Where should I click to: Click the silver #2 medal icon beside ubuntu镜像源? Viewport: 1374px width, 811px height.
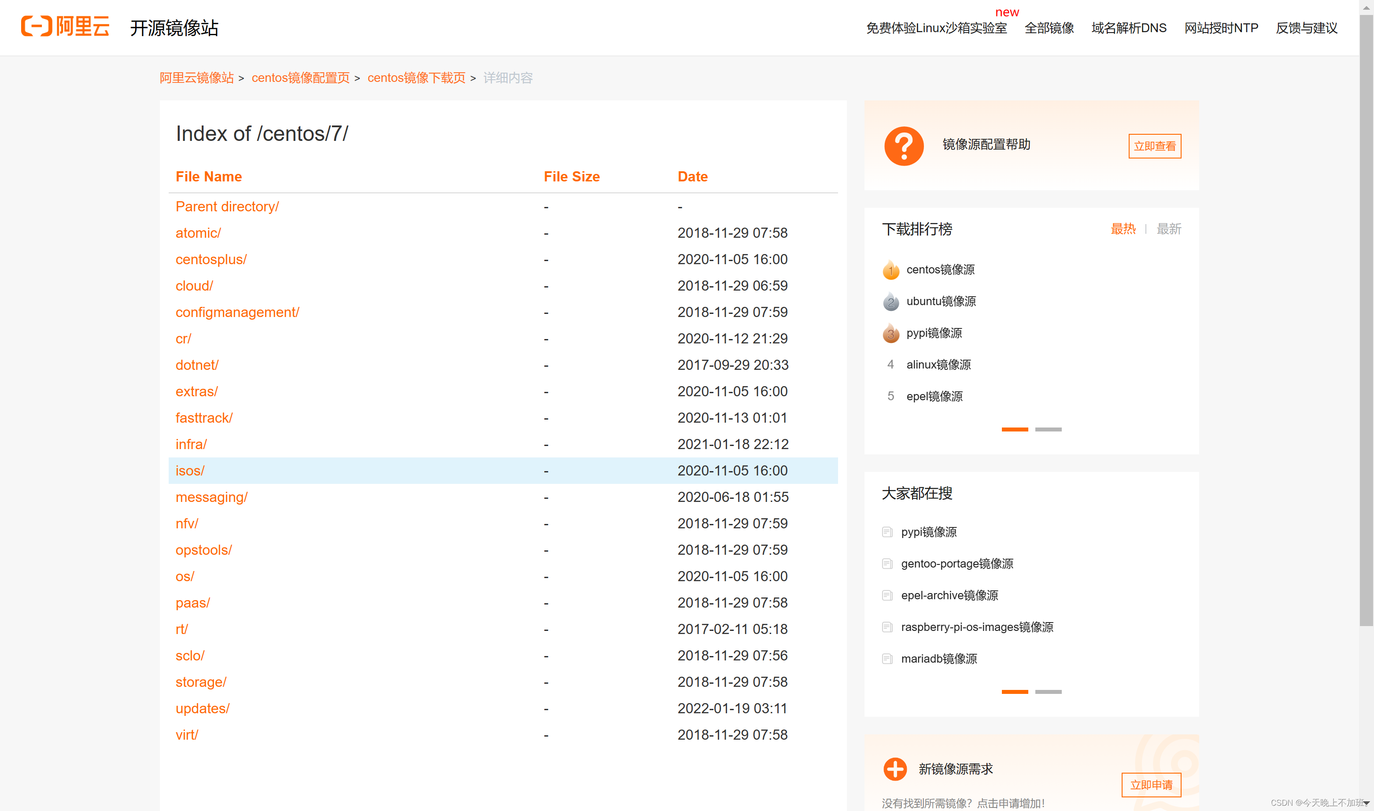890,301
